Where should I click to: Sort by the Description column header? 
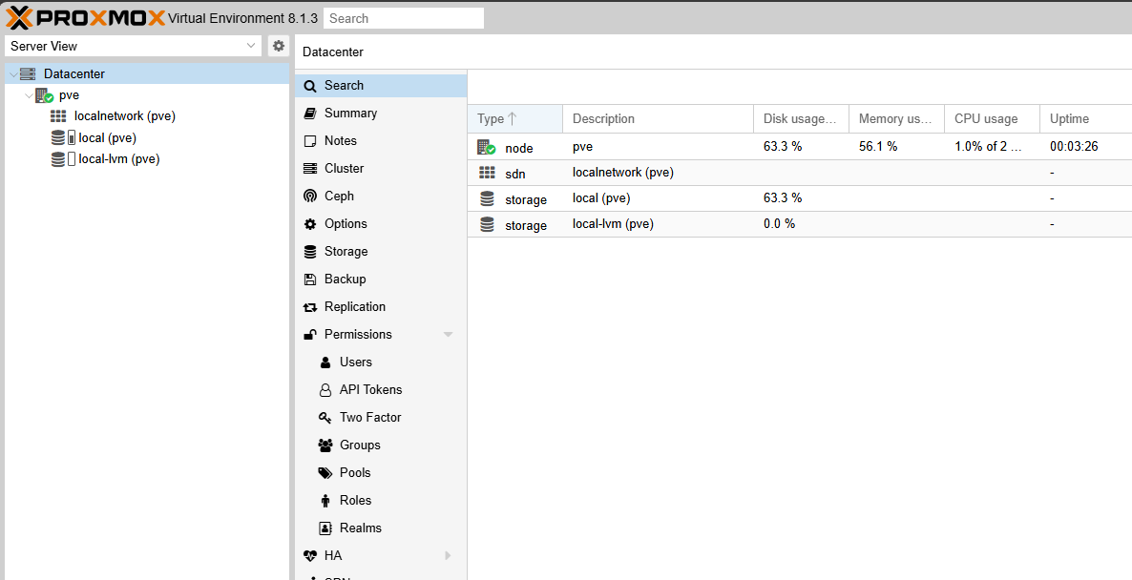658,119
